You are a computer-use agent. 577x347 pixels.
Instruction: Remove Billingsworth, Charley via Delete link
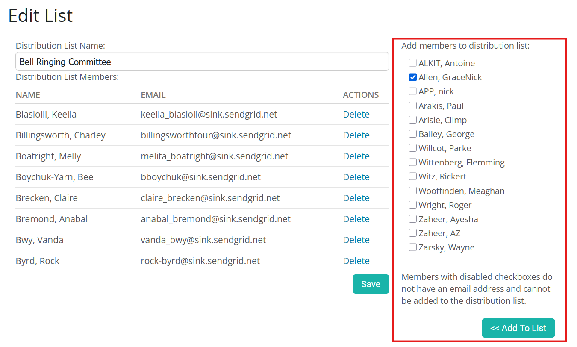click(x=356, y=135)
